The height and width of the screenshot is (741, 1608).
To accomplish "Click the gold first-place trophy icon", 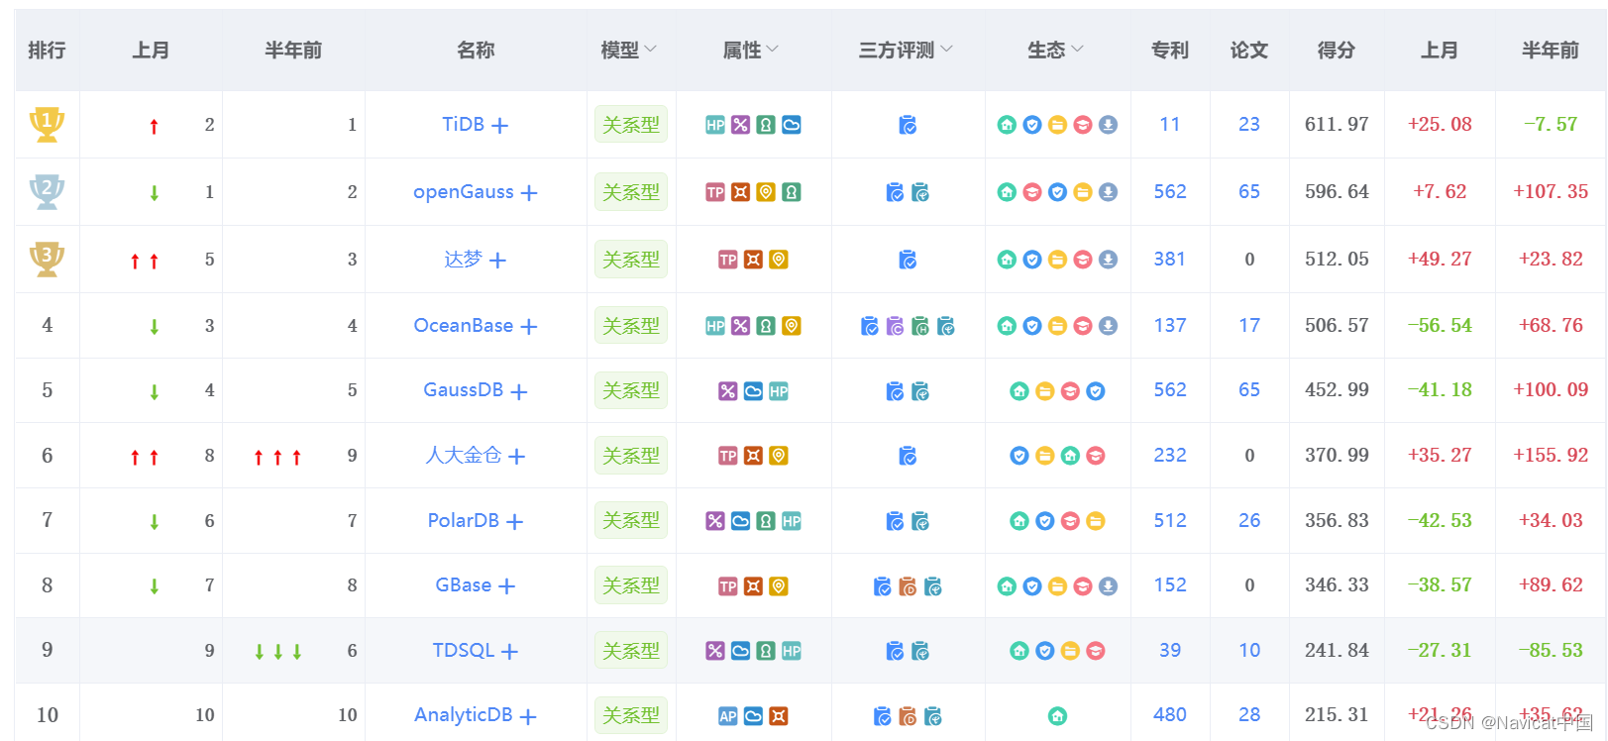I will pyautogui.click(x=47, y=124).
